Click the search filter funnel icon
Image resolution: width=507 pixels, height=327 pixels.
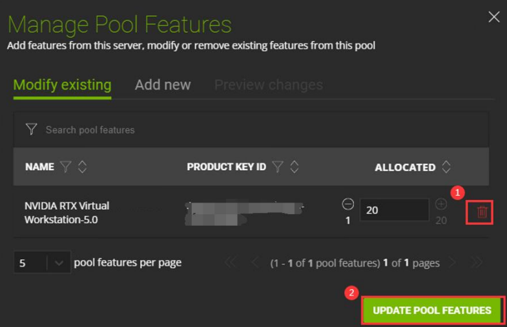click(31, 130)
